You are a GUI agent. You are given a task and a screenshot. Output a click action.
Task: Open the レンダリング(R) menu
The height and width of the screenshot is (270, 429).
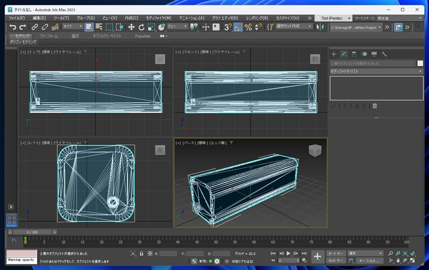click(x=258, y=18)
